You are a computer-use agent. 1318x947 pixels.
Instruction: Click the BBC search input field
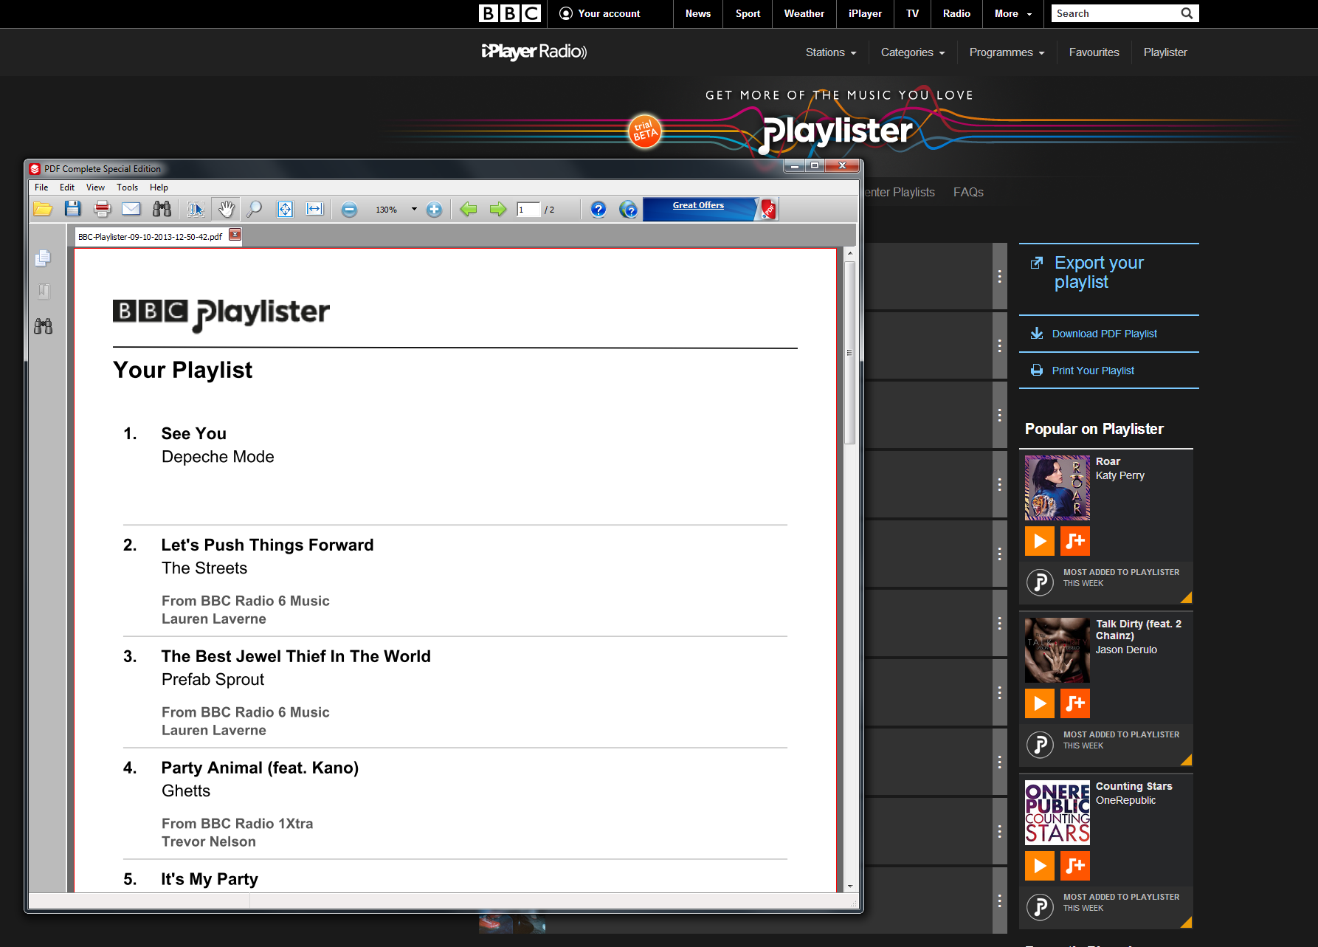tap(1114, 13)
